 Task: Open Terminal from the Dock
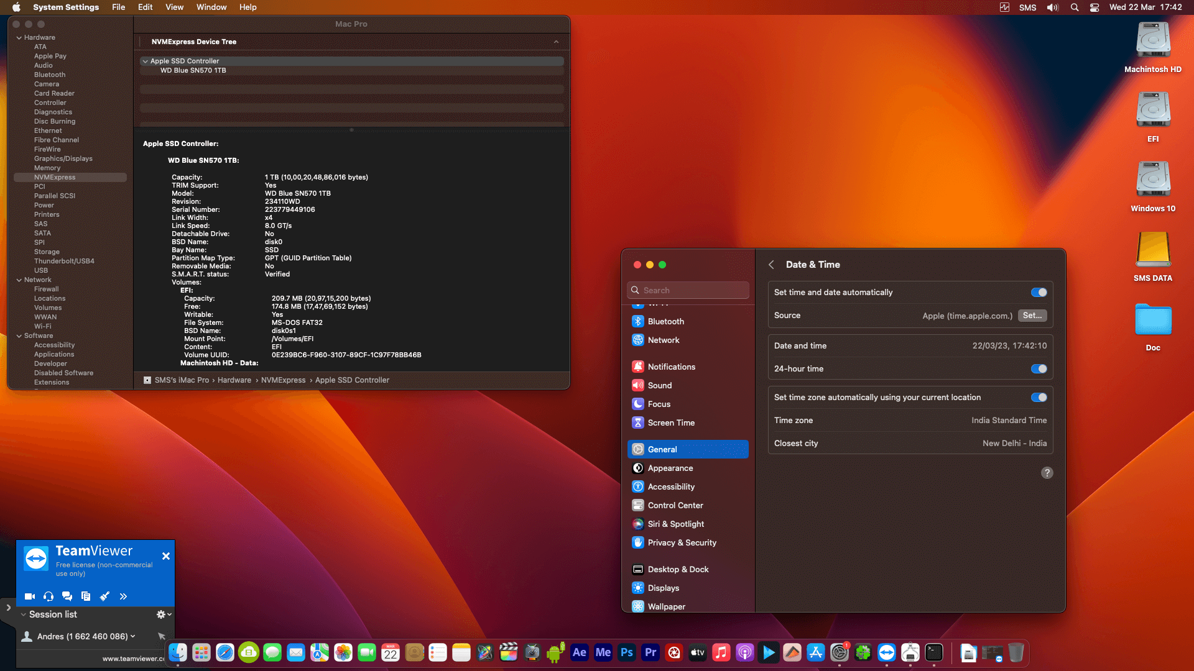tap(934, 652)
